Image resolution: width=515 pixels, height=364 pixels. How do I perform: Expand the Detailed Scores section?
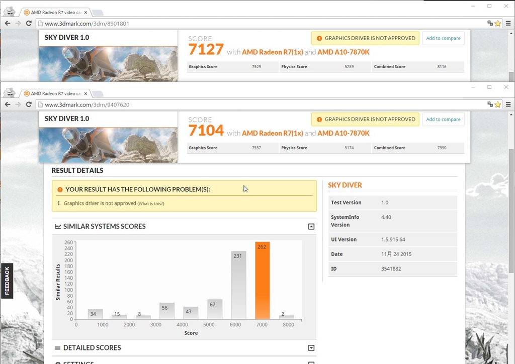click(311, 348)
